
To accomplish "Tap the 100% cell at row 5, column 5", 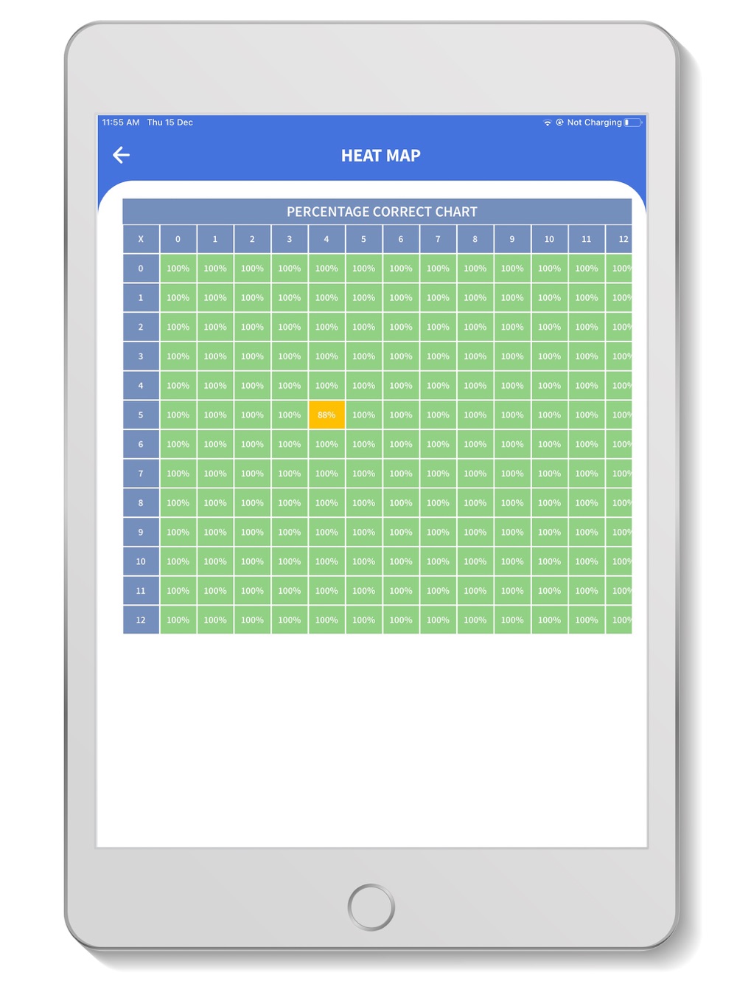I will [363, 415].
